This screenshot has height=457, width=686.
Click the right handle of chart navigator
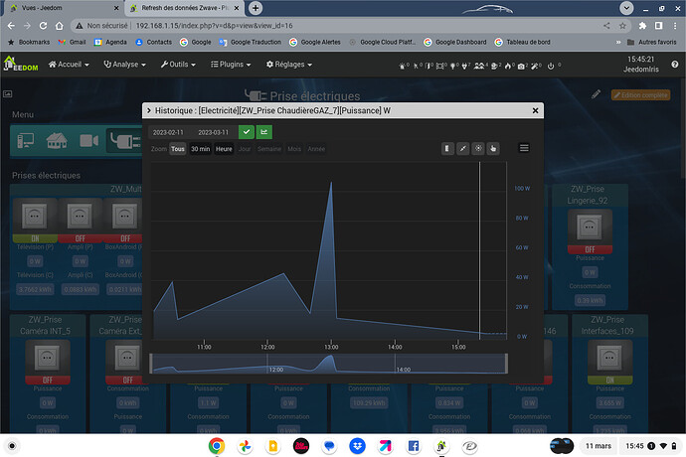coord(507,364)
